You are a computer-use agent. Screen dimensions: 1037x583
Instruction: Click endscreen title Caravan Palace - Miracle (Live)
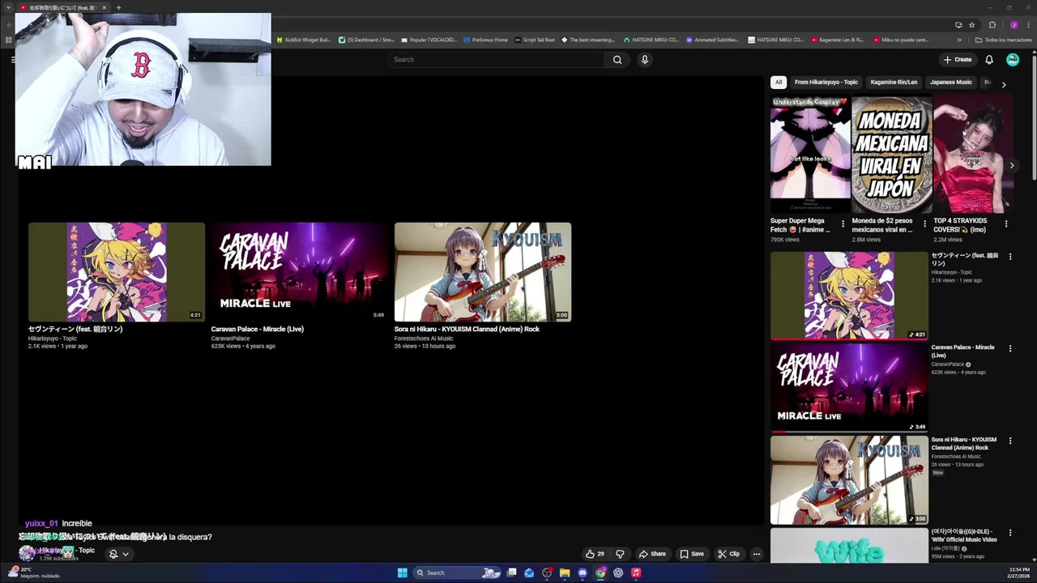click(258, 330)
